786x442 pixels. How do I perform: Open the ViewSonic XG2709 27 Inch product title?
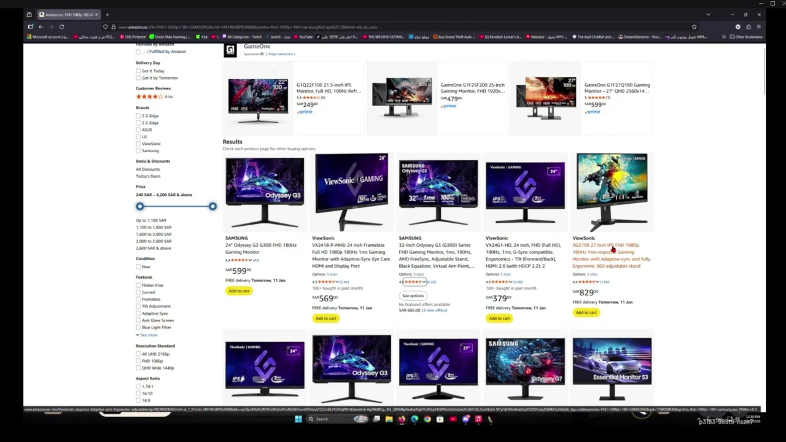pyautogui.click(x=611, y=255)
